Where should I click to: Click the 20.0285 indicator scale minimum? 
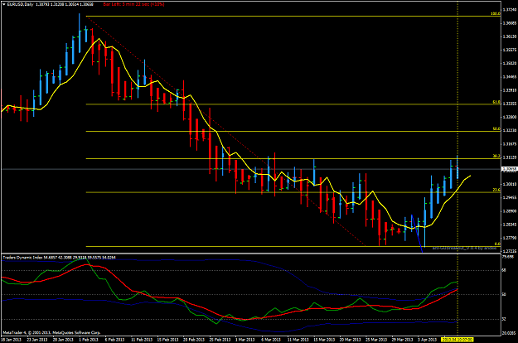(x=509, y=333)
